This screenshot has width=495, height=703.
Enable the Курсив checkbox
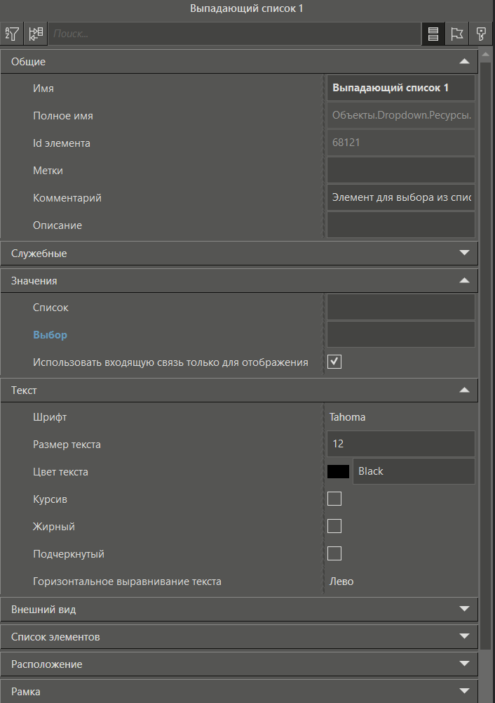334,499
